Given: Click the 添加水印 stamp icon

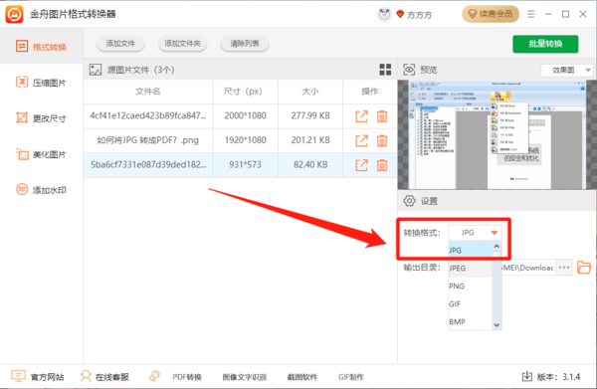Looking at the screenshot, I should click(x=22, y=189).
